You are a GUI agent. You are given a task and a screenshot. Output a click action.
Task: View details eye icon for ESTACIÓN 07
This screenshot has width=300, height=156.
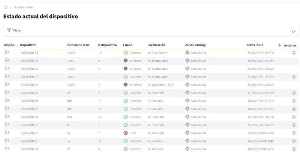point(294,133)
